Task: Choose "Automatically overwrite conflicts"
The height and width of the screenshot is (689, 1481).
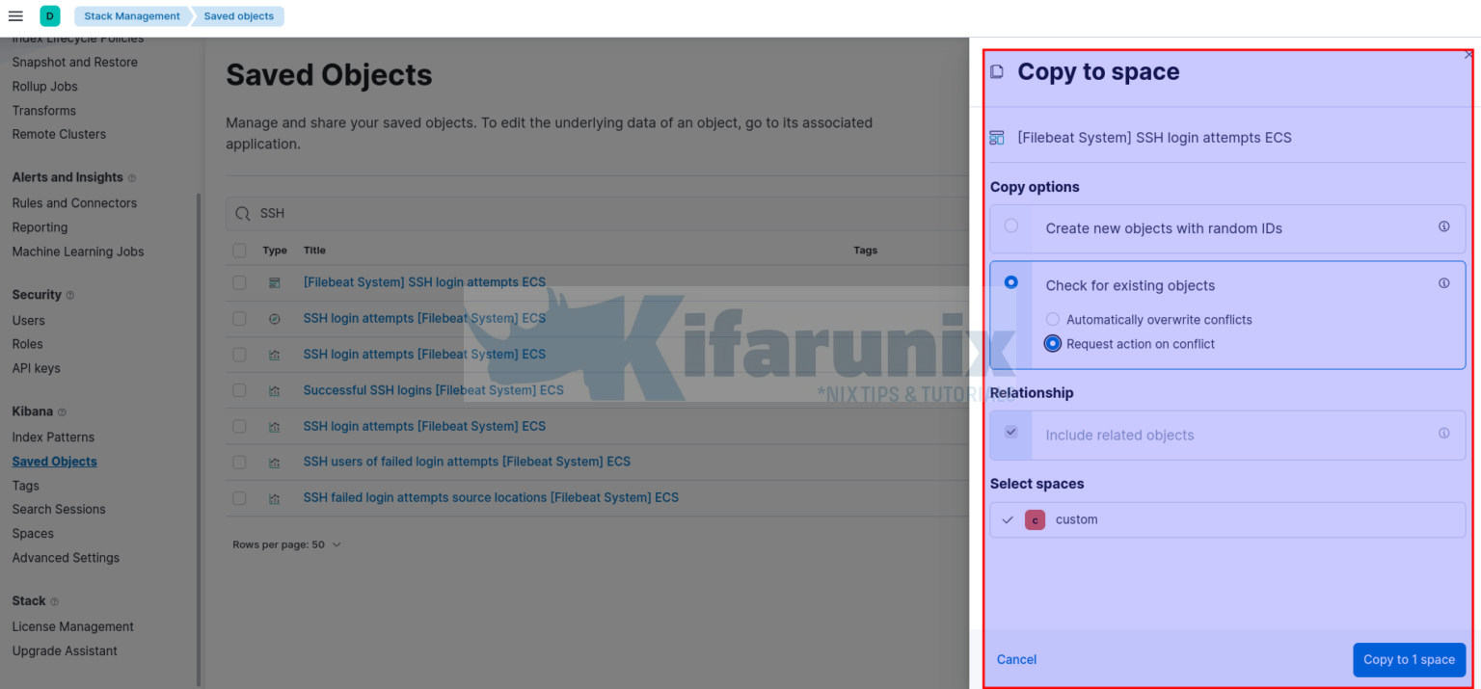Action: [1052, 319]
